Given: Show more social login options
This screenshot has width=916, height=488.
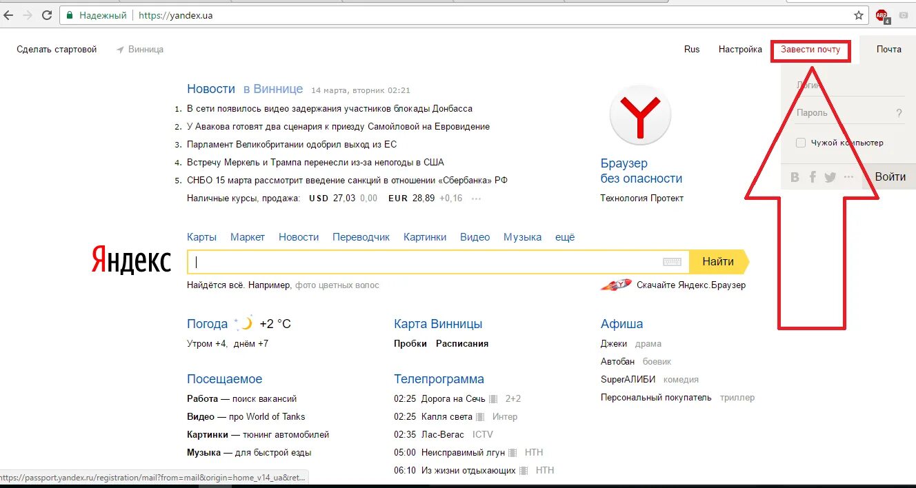Looking at the screenshot, I should click(848, 177).
